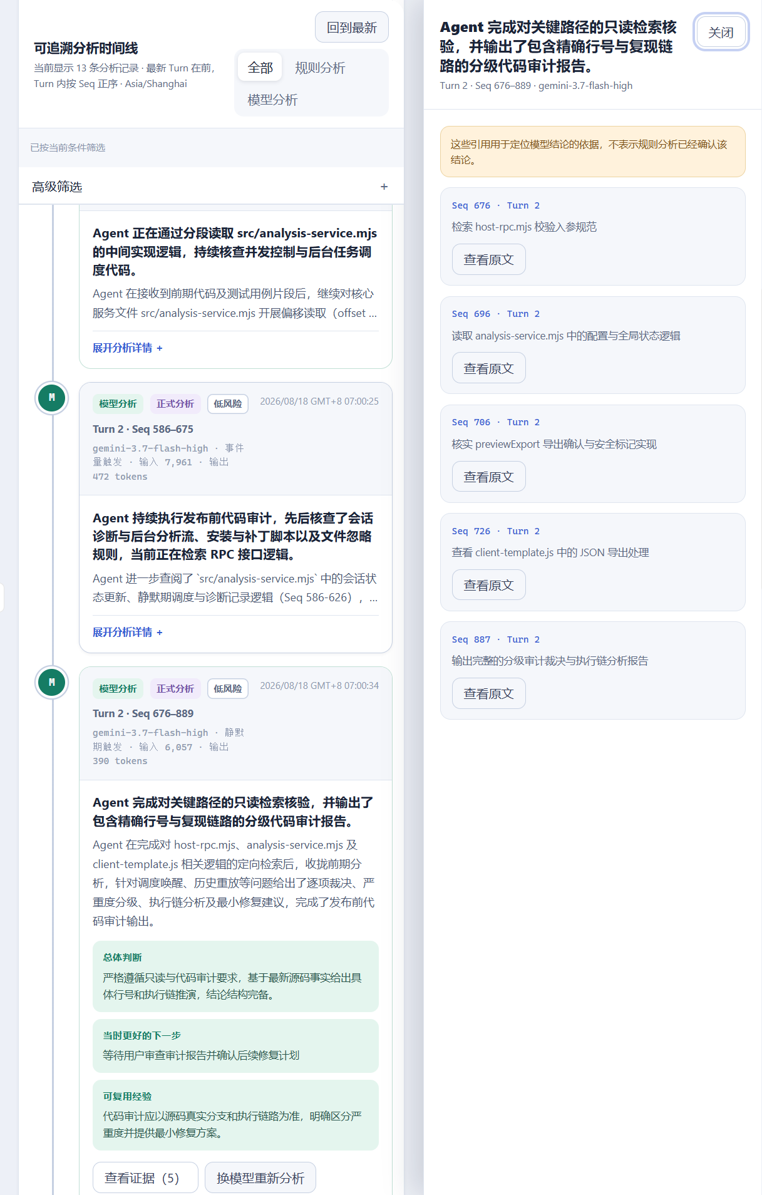Expand details for analysis-service.mjs reading card
Viewport: 762px width, 1195px height.
pyautogui.click(x=128, y=348)
